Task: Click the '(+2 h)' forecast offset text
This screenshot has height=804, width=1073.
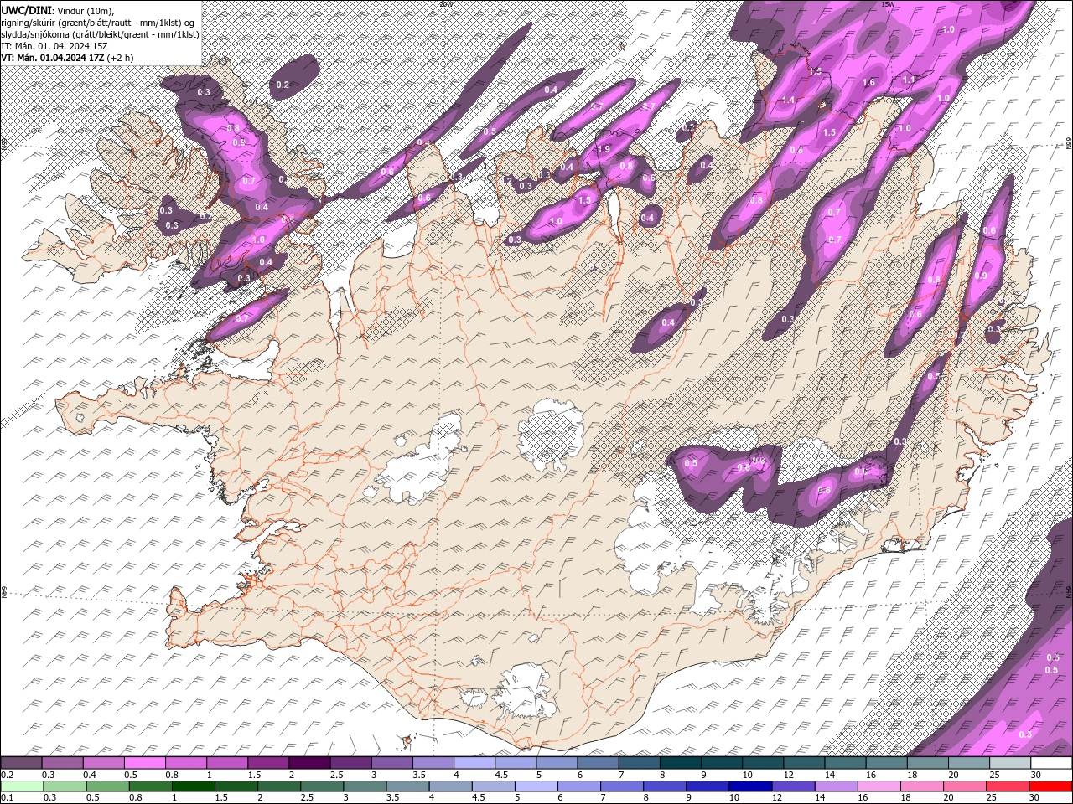Action: coord(121,58)
